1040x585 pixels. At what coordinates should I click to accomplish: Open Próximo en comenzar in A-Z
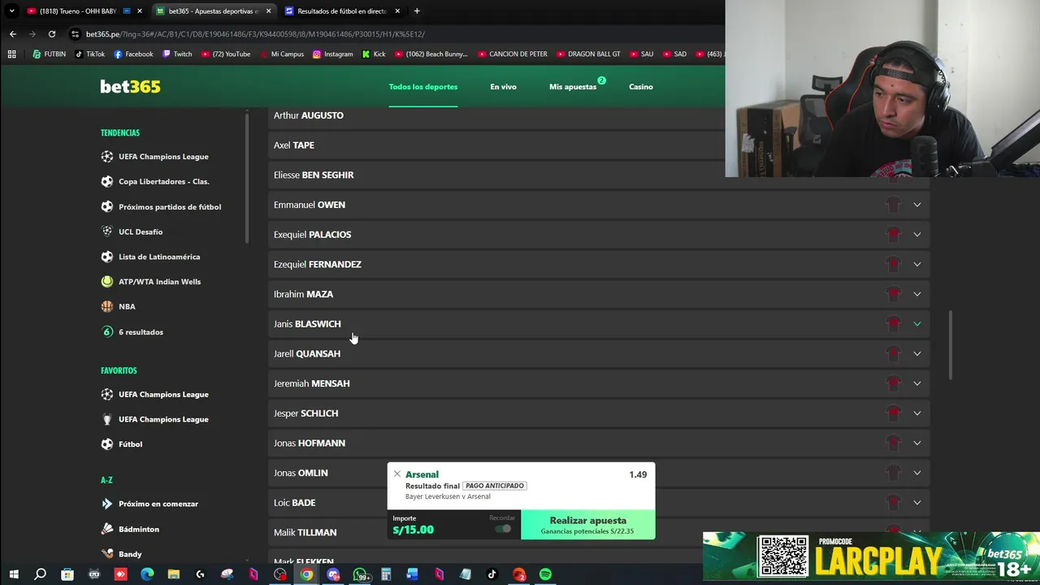point(158,504)
